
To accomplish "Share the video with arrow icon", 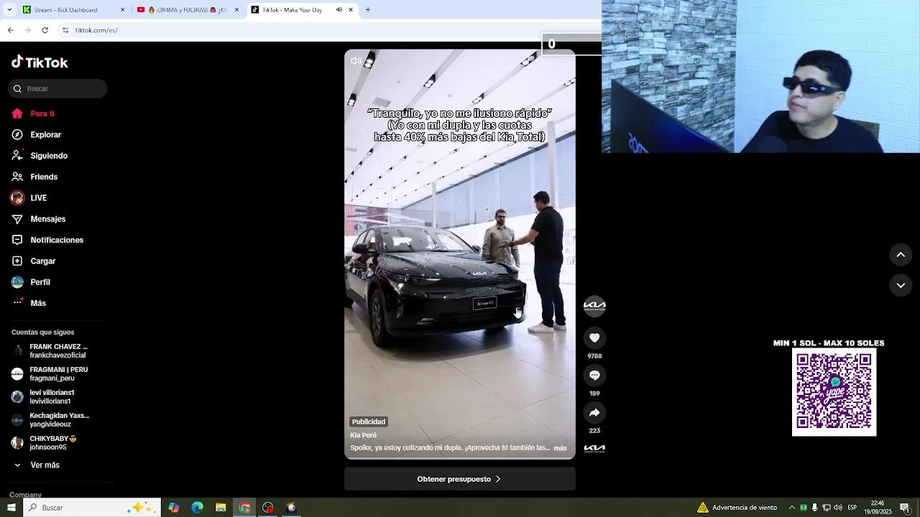I will [x=594, y=412].
